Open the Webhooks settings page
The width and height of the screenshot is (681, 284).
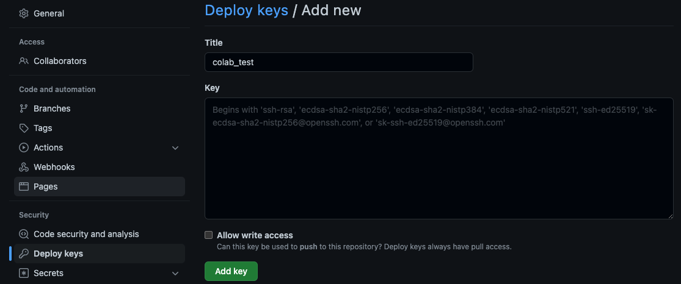pyautogui.click(x=54, y=167)
